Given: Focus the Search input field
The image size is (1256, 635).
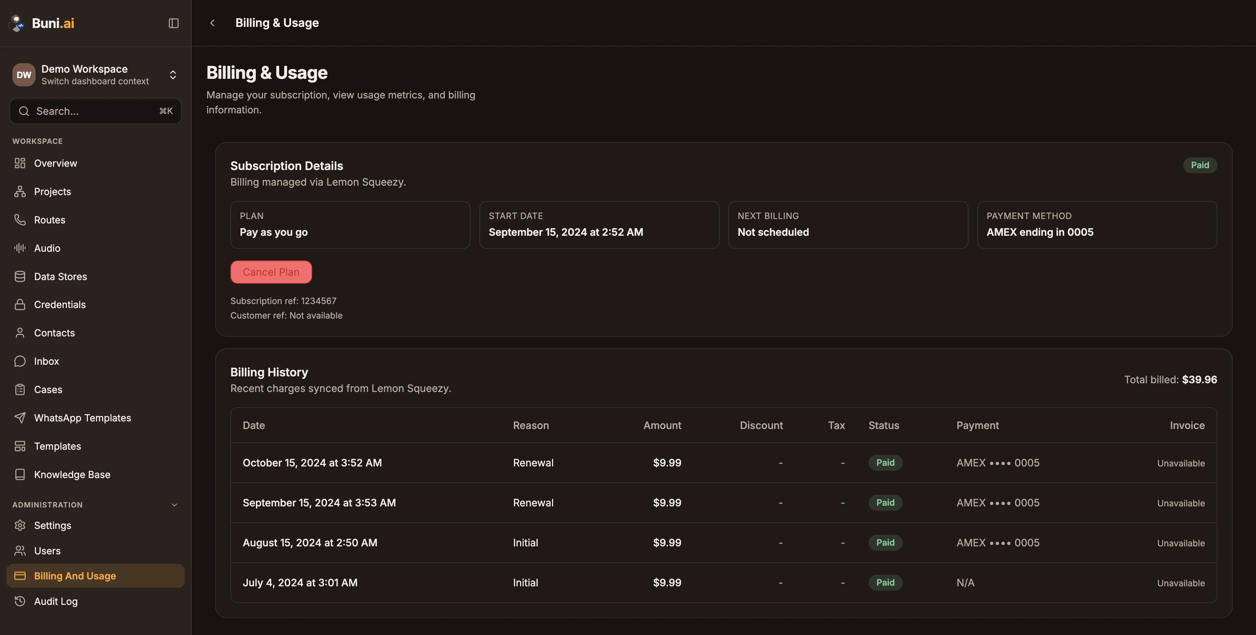Looking at the screenshot, I should coord(96,111).
